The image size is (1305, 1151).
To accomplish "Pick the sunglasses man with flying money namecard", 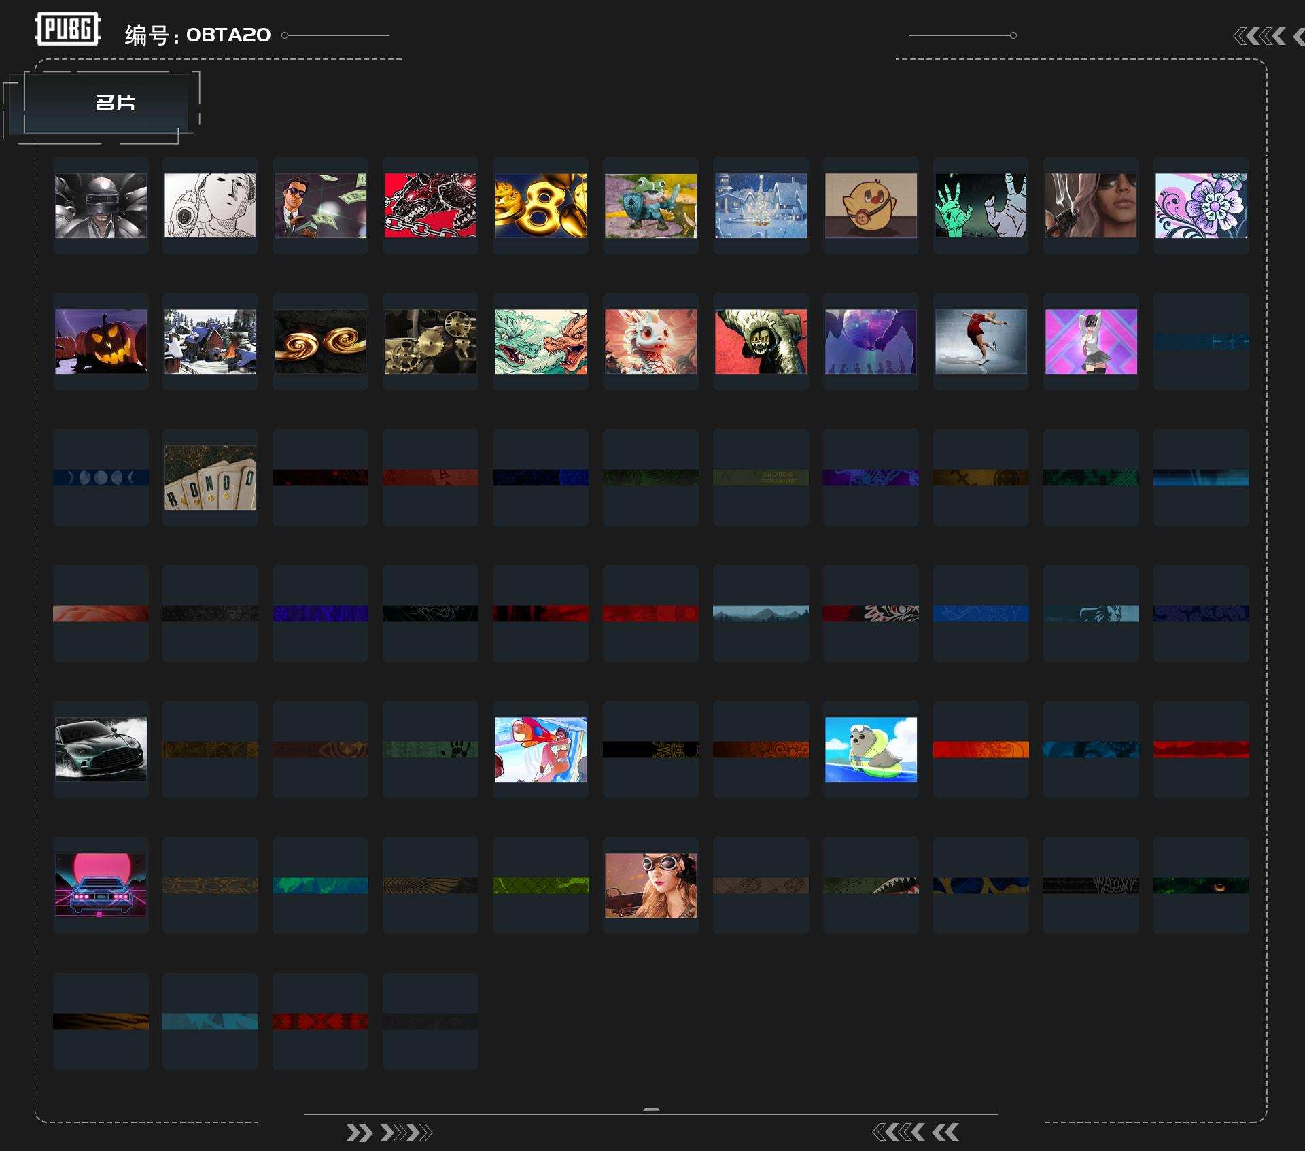I will [320, 205].
